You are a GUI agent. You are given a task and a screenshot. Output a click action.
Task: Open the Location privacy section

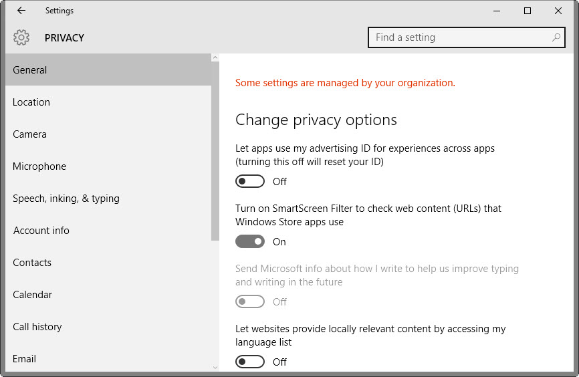(31, 102)
